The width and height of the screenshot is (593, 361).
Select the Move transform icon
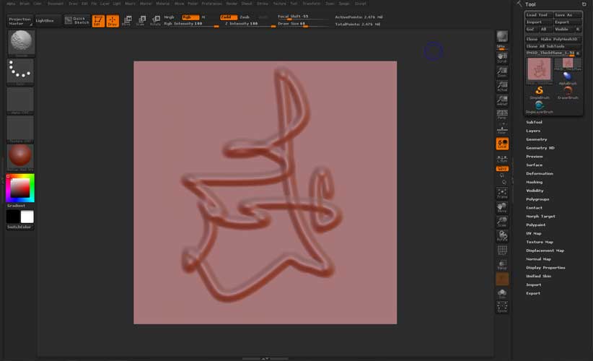127,21
